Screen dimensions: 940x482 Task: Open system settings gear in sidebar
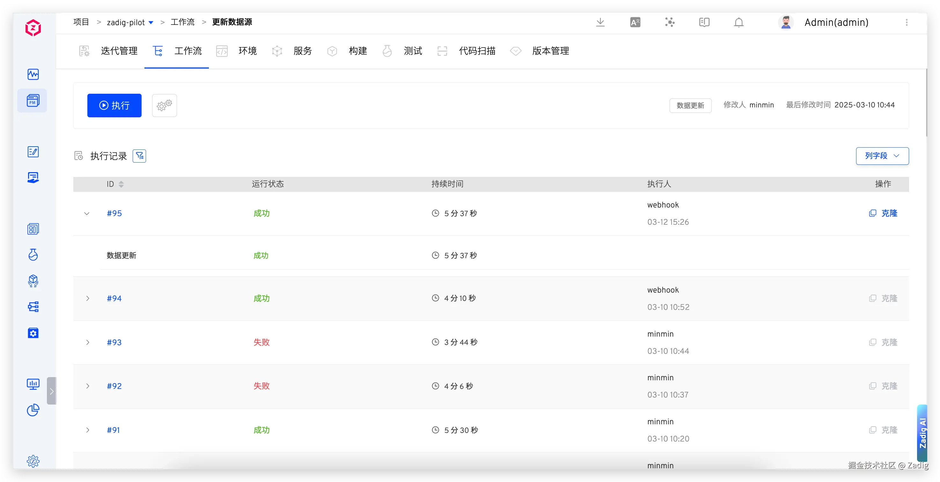click(x=33, y=461)
